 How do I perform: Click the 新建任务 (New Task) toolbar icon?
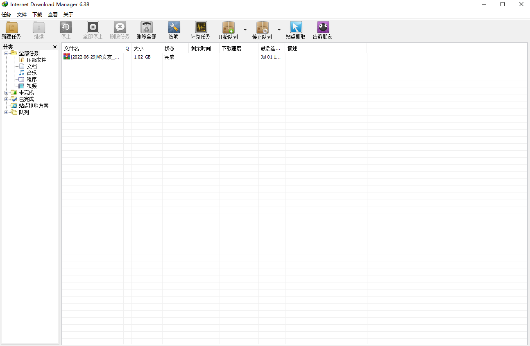click(11, 27)
